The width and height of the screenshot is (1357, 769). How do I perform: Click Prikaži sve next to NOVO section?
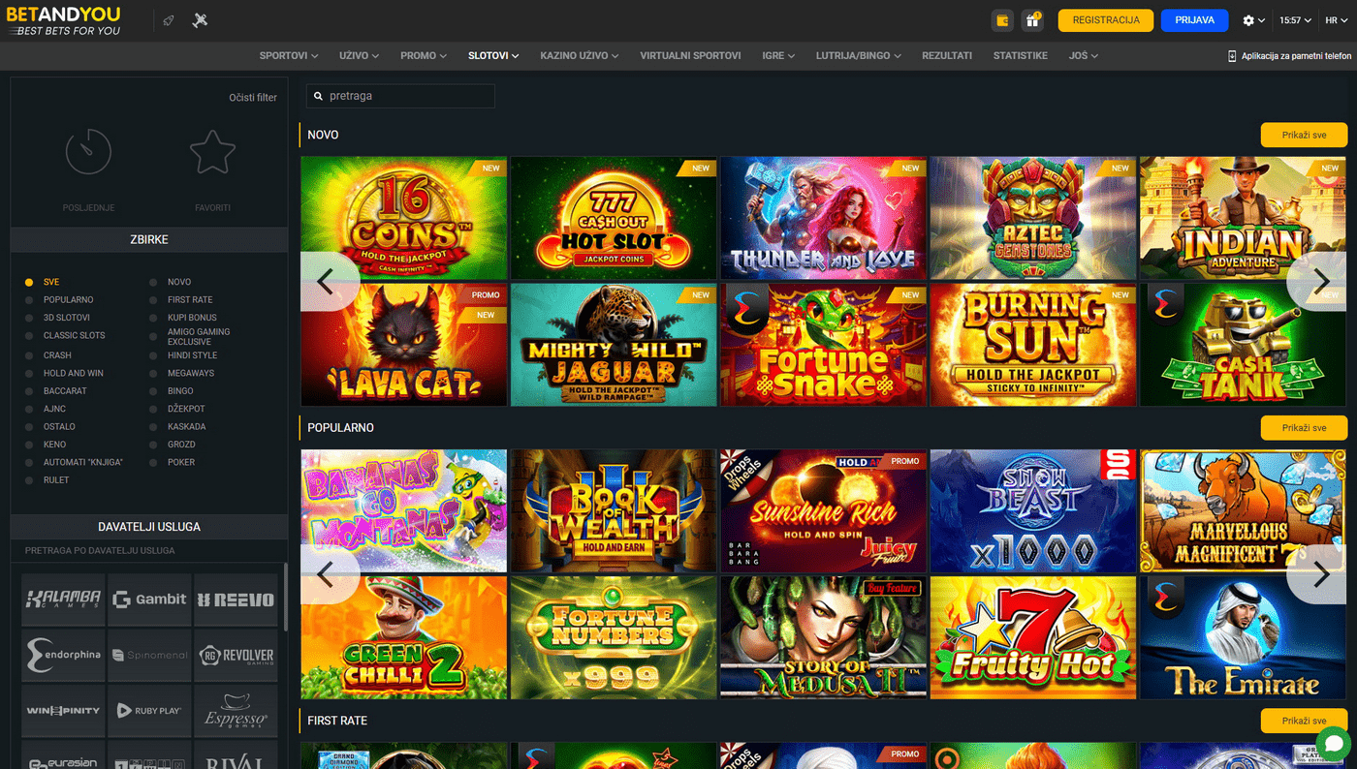(1303, 135)
